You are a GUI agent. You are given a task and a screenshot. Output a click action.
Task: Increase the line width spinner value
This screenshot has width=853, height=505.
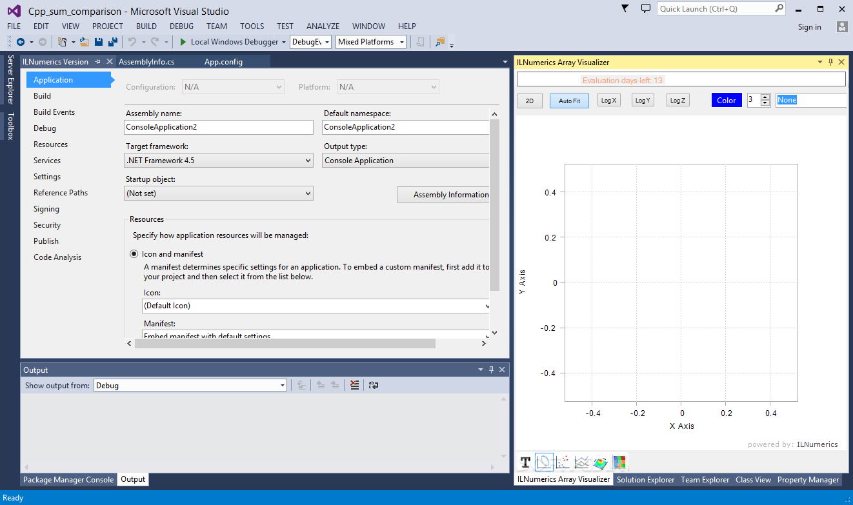pyautogui.click(x=765, y=97)
